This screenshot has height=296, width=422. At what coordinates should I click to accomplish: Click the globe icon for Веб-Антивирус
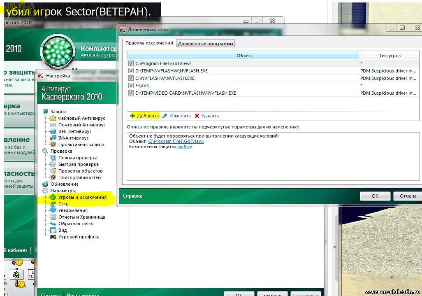(x=53, y=131)
